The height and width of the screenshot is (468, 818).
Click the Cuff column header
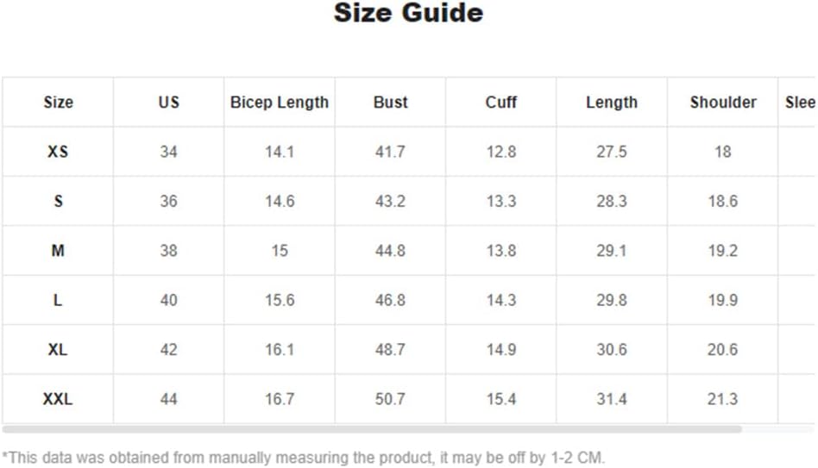[500, 103]
